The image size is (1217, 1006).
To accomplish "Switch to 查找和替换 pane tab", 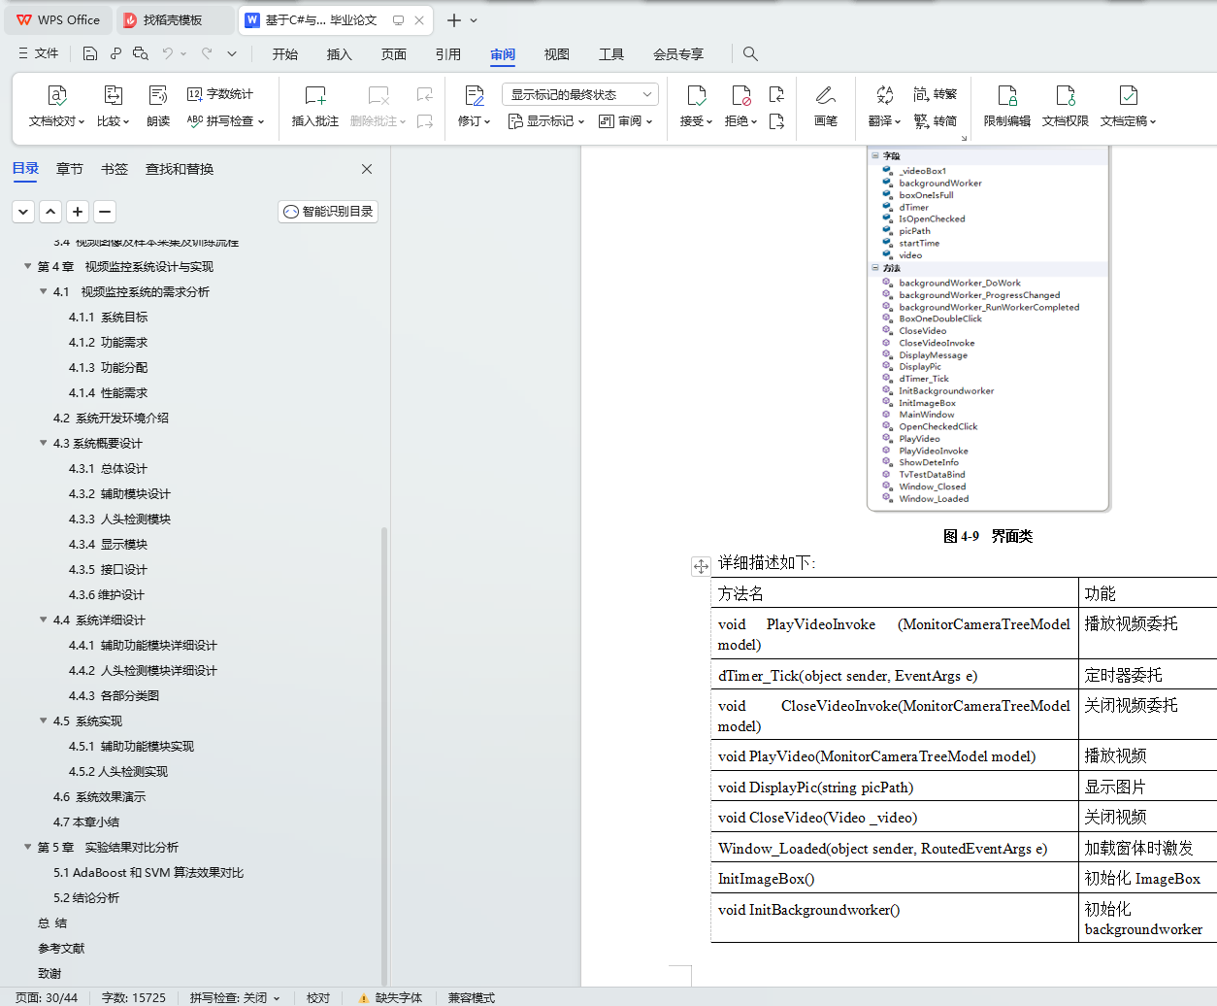I will coord(180,169).
